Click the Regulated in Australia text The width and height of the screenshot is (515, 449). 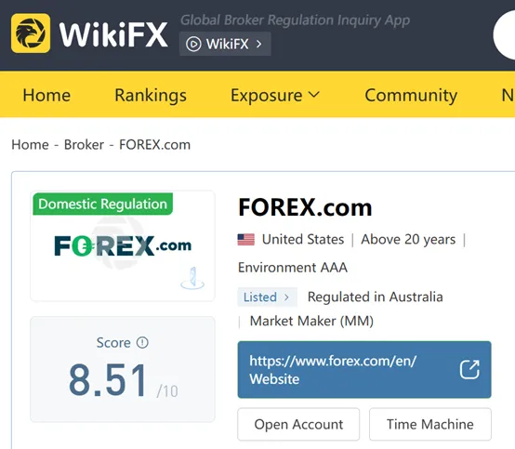pyautogui.click(x=375, y=297)
